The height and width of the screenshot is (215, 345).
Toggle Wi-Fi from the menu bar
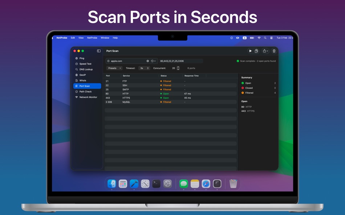[x=259, y=38]
